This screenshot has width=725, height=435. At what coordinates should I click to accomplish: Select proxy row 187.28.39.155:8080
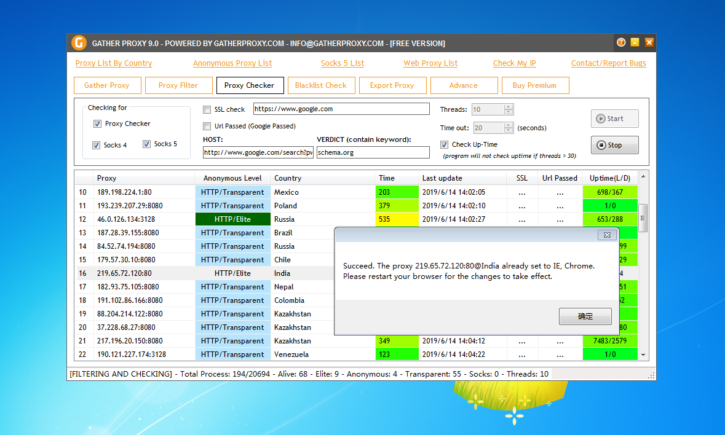click(x=204, y=233)
